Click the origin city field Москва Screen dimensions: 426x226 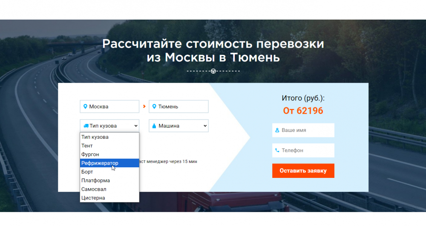pyautogui.click(x=109, y=107)
